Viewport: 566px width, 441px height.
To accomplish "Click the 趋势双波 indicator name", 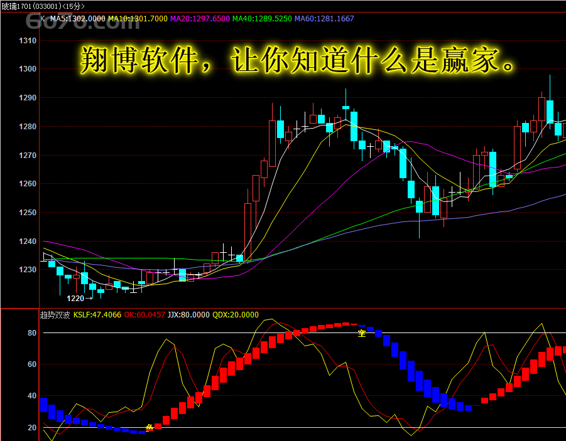I will pos(55,315).
